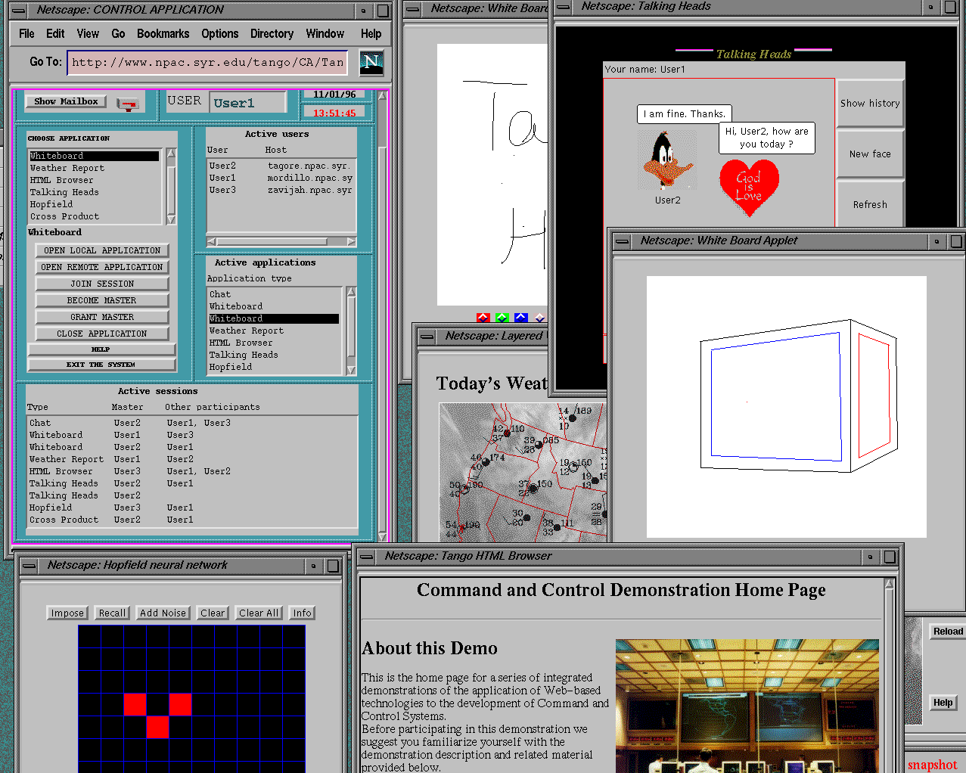Image resolution: width=966 pixels, height=773 pixels.
Task: Click Refresh in Talking Heads window
Action: (870, 204)
